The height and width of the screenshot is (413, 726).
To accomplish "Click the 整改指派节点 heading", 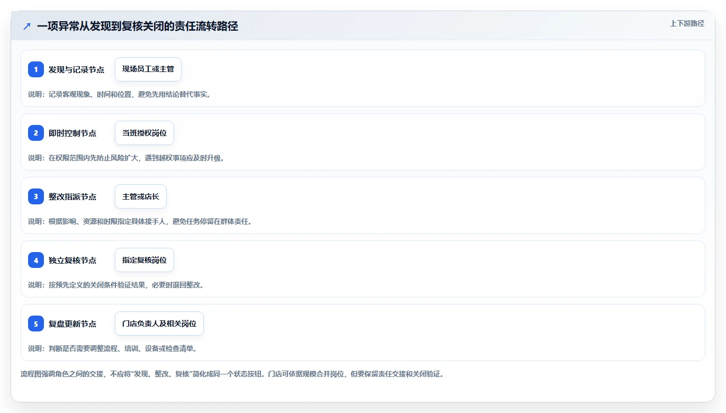I will coord(72,196).
